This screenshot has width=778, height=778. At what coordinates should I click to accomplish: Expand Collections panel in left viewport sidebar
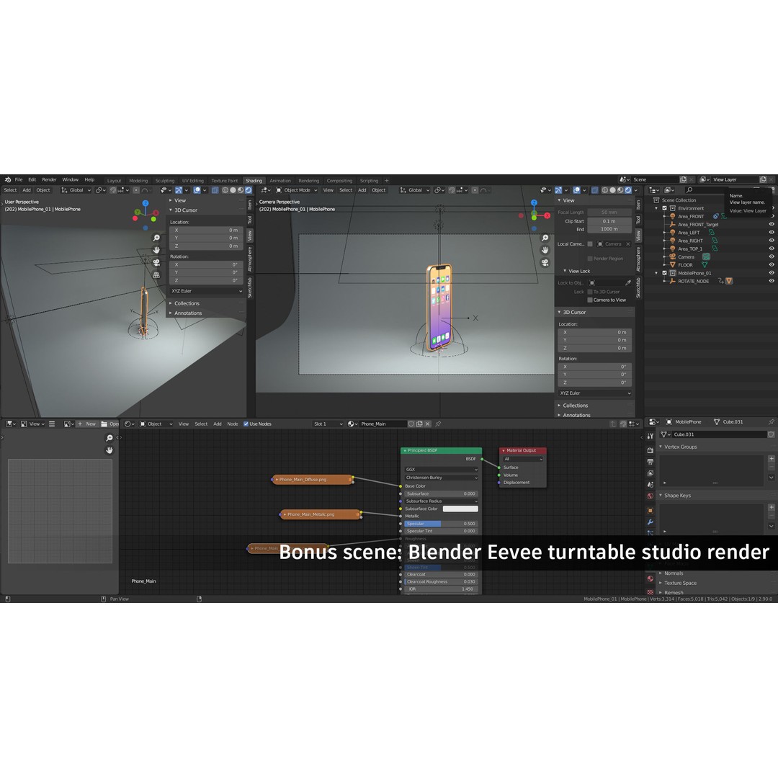tap(187, 303)
